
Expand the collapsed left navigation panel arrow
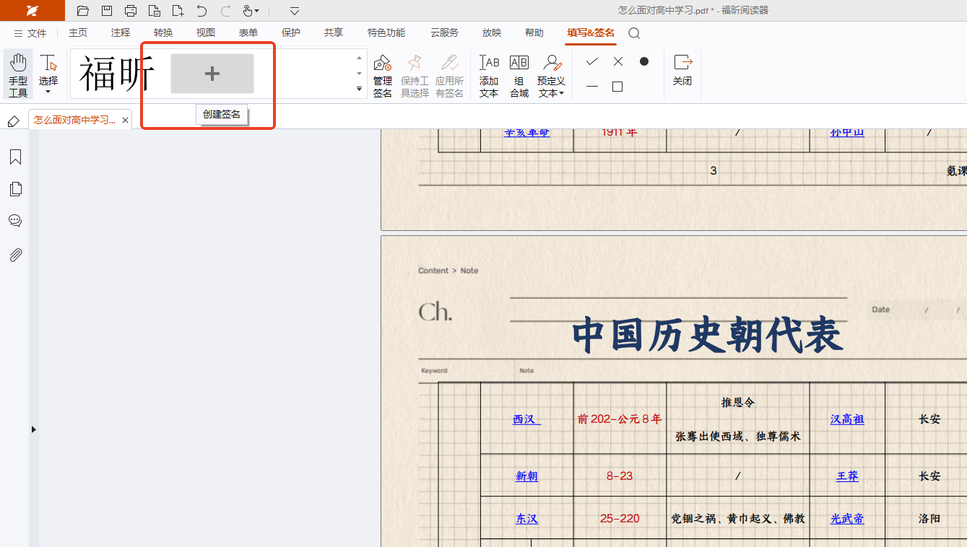click(33, 429)
